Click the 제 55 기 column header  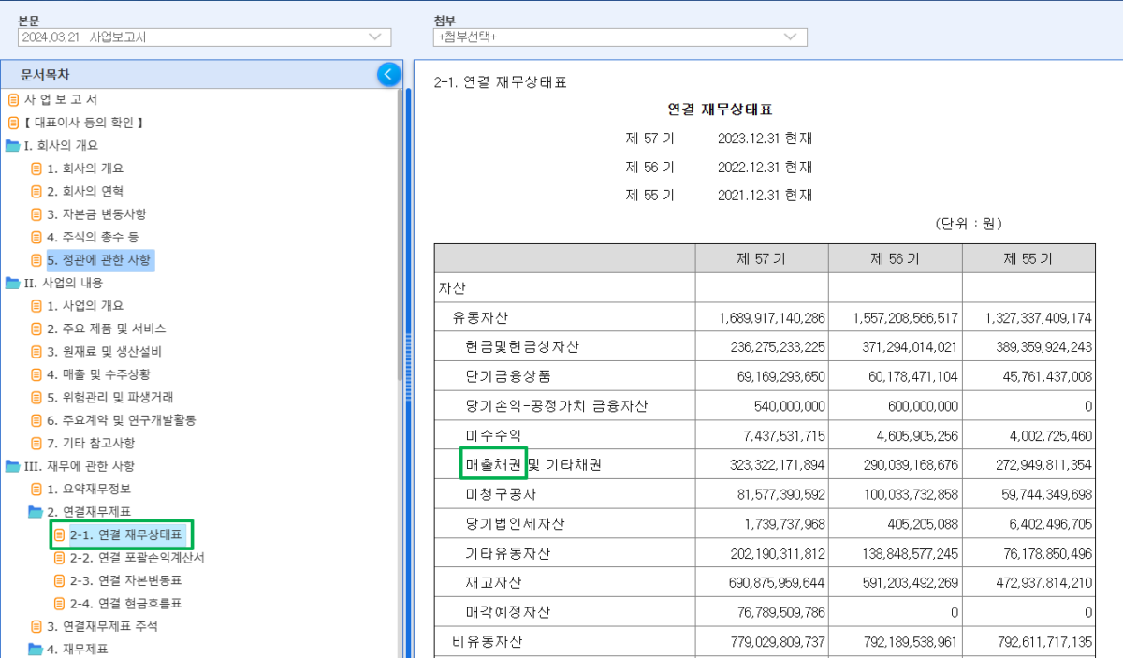(1028, 258)
